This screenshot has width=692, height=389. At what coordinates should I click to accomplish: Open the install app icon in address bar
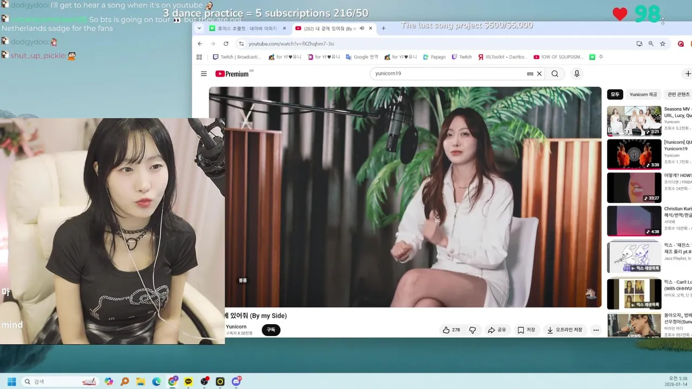point(640,44)
